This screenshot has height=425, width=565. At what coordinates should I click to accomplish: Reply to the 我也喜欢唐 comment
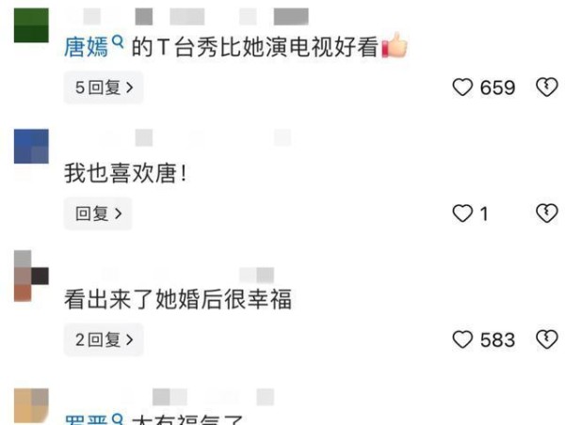coord(98,213)
